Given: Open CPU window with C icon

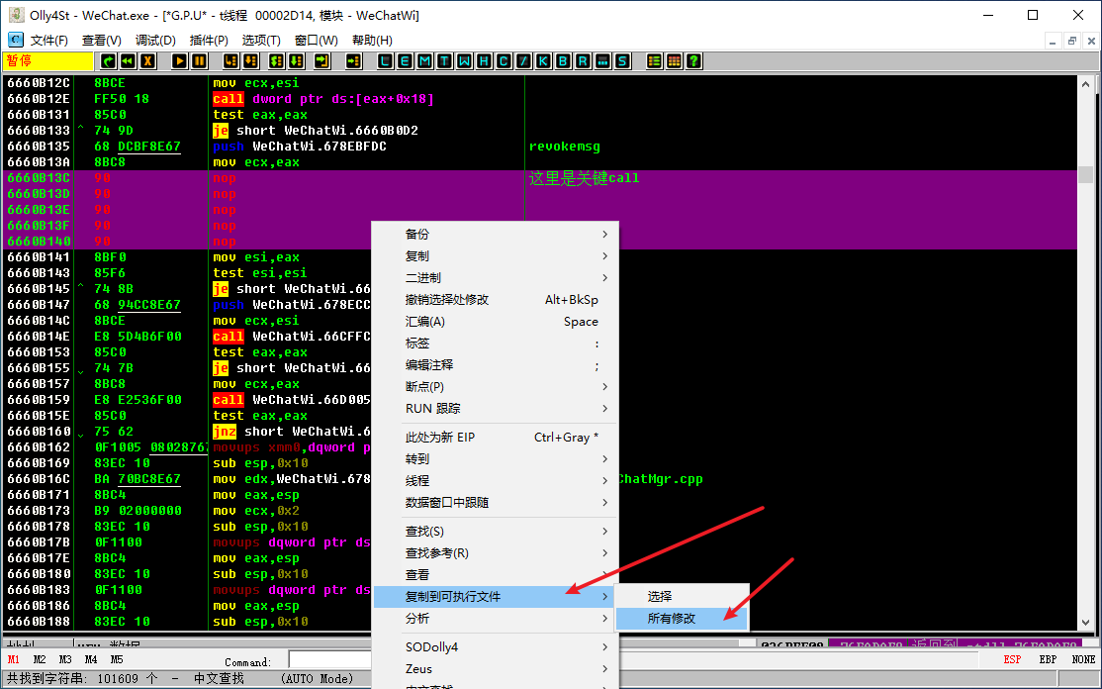Looking at the screenshot, I should 504,61.
